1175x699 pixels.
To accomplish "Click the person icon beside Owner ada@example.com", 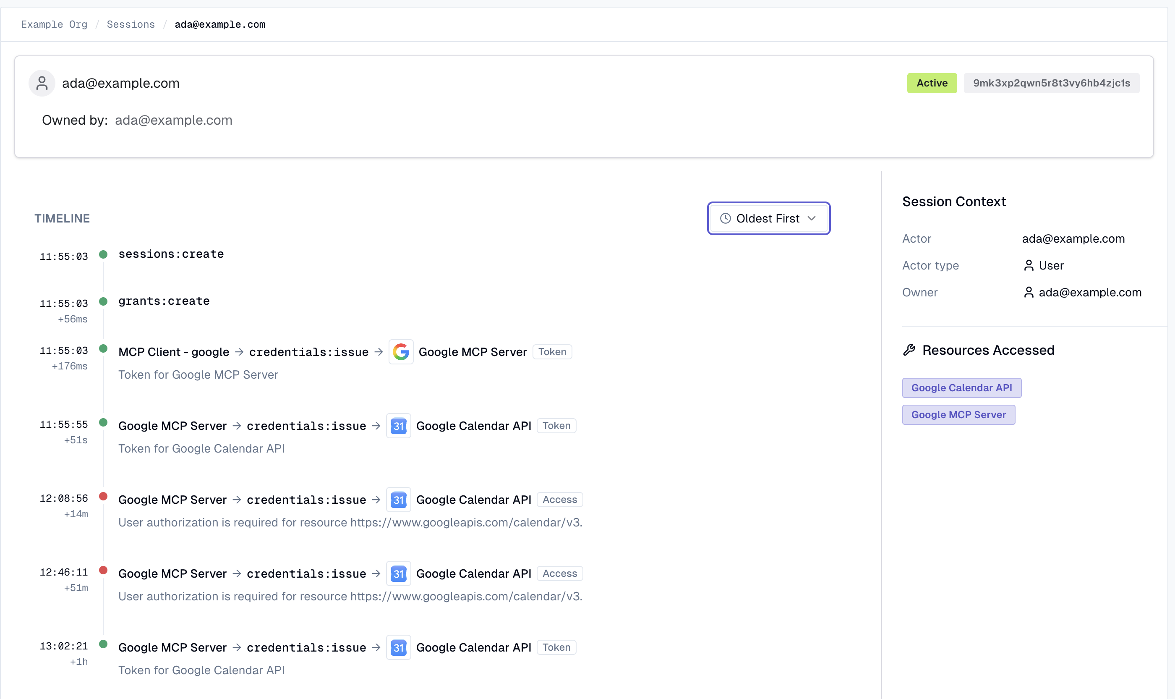I will point(1029,293).
